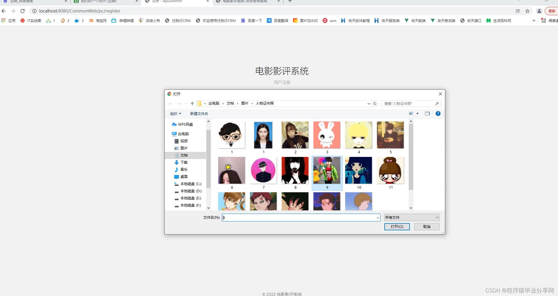Open the 哔哩哔哩 bookmark
The height and width of the screenshot is (296, 558).
[123, 21]
